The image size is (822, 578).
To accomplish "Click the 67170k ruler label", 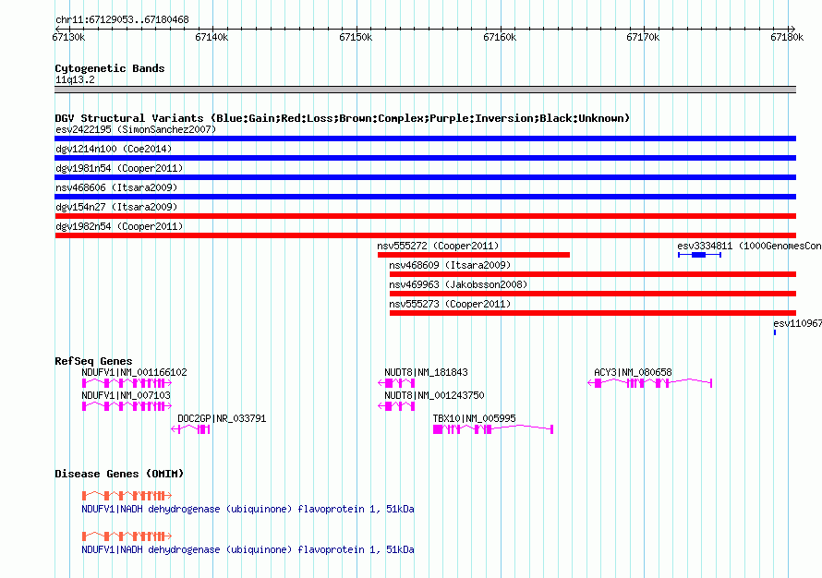I will [643, 37].
